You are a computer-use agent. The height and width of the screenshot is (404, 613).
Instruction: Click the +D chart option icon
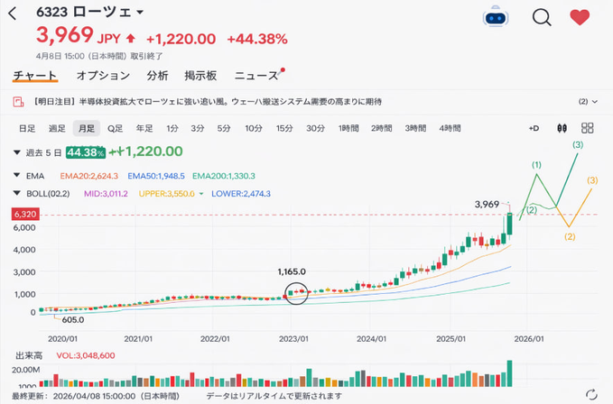(x=534, y=128)
